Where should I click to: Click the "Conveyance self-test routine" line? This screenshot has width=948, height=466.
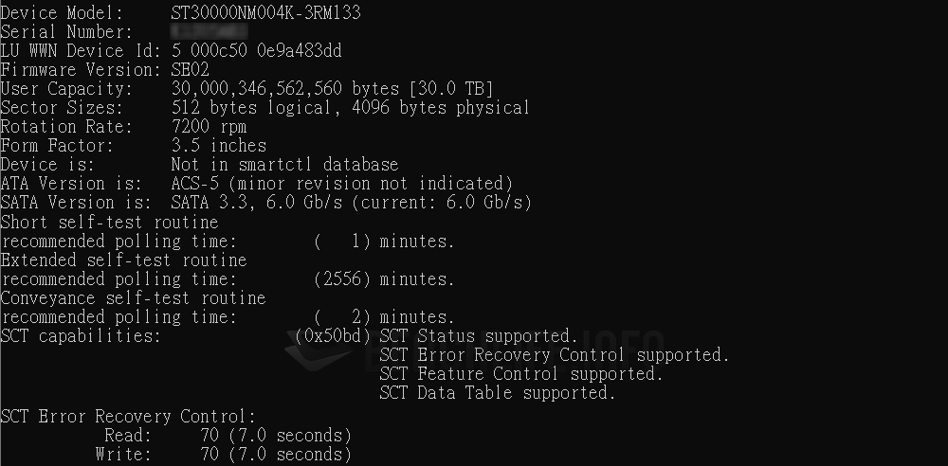click(133, 297)
